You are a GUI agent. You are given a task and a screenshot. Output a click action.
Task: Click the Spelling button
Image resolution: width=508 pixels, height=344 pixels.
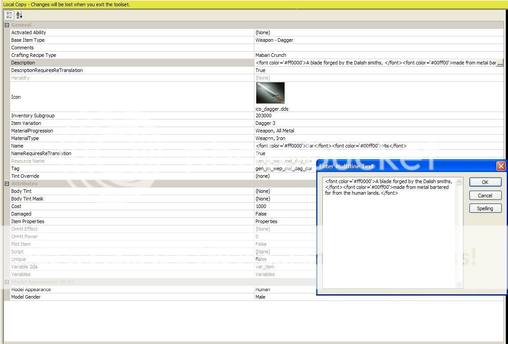(x=485, y=208)
